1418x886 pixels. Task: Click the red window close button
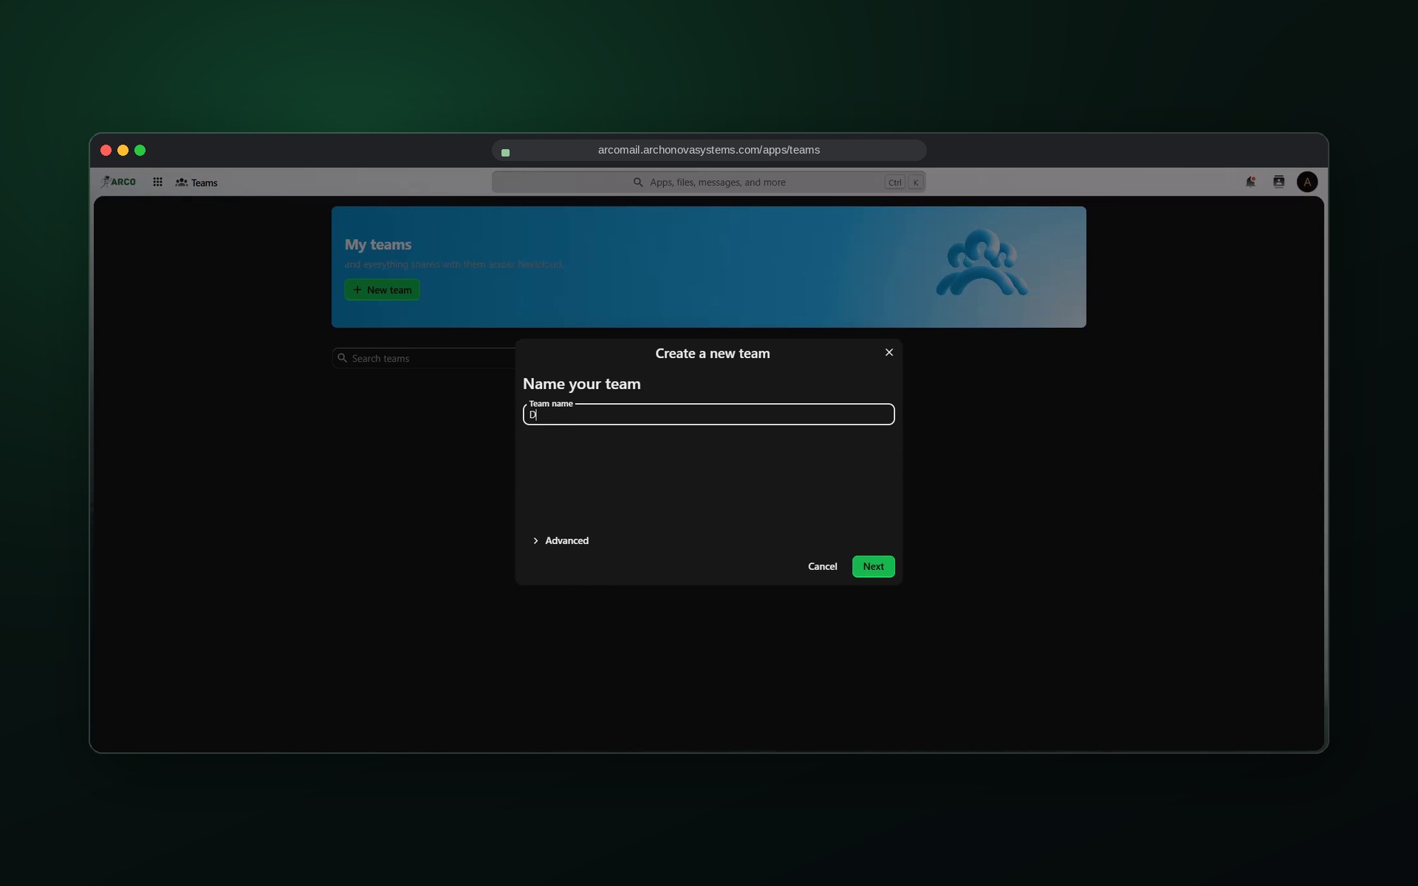click(106, 151)
